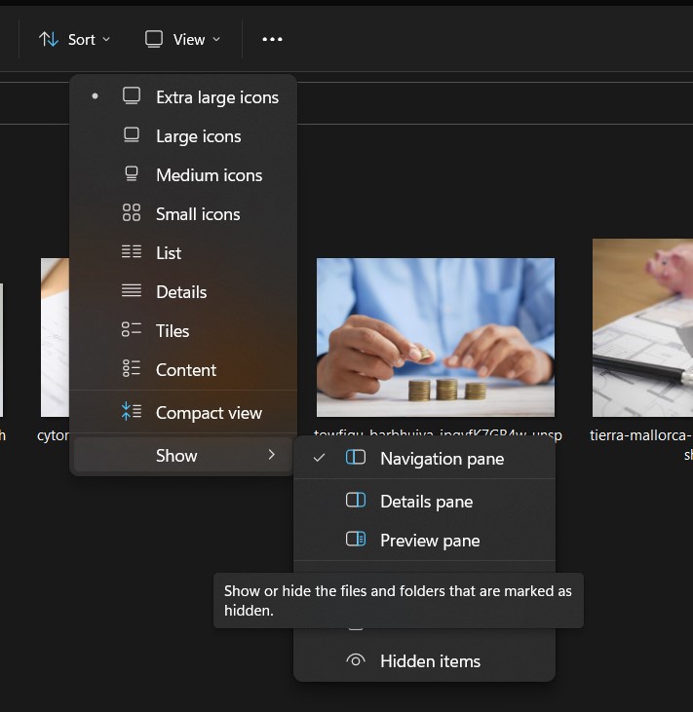This screenshot has width=693, height=712.
Task: Switch to List view icon
Action: (132, 253)
